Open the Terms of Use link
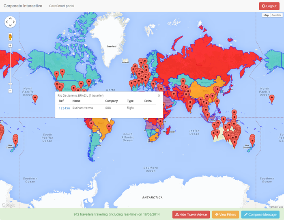284x220 pixels. pyautogui.click(x=275, y=207)
